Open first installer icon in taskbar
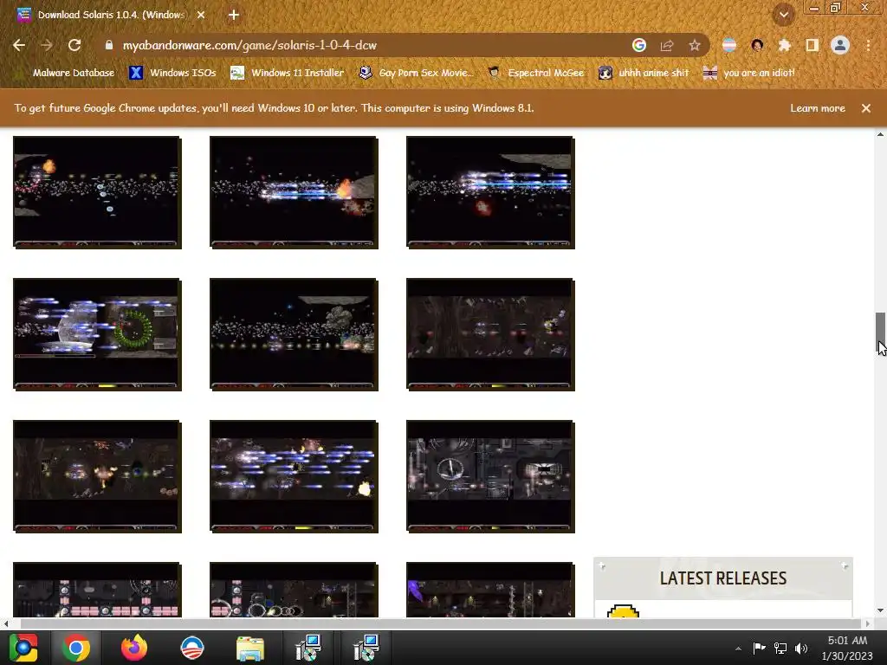This screenshot has width=887, height=665. click(x=308, y=648)
